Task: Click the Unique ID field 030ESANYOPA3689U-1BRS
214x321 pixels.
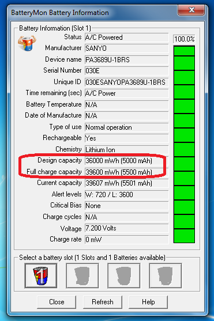Action: [x=127, y=82]
